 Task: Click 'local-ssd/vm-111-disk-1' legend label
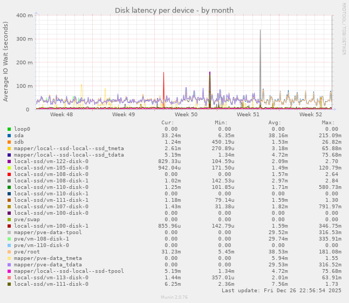coord(51,200)
